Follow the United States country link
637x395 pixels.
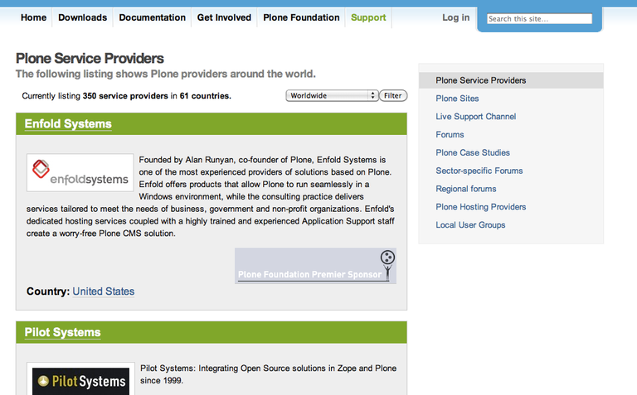(103, 291)
